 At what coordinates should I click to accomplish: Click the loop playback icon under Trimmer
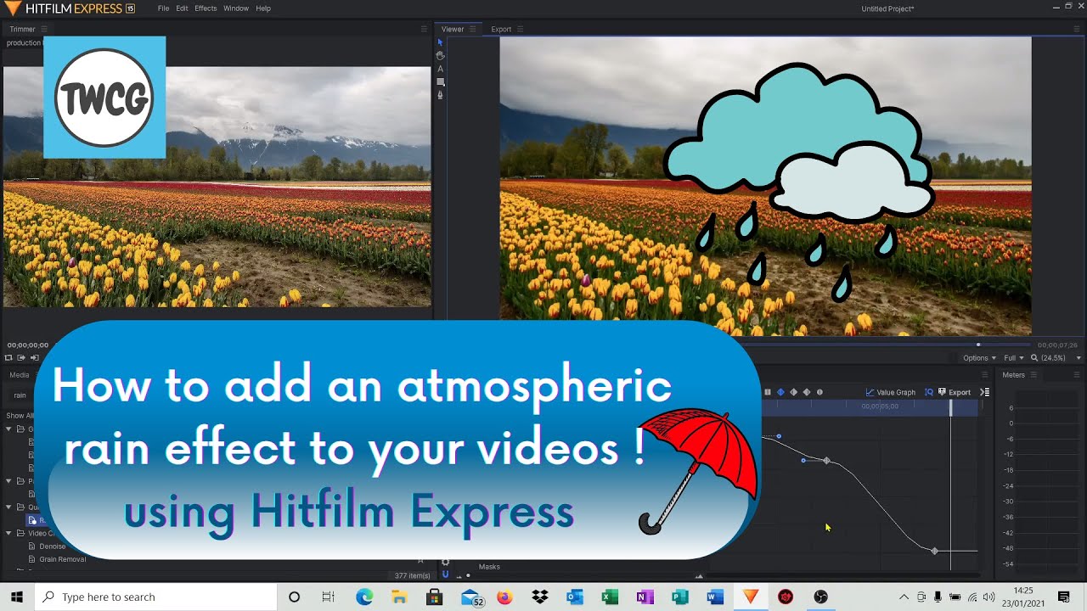click(x=9, y=358)
